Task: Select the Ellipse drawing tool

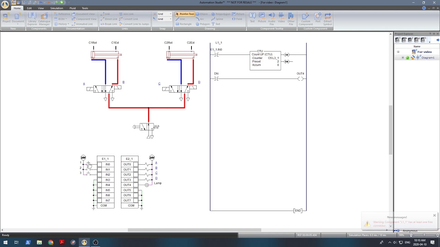Action: pyautogui.click(x=202, y=14)
